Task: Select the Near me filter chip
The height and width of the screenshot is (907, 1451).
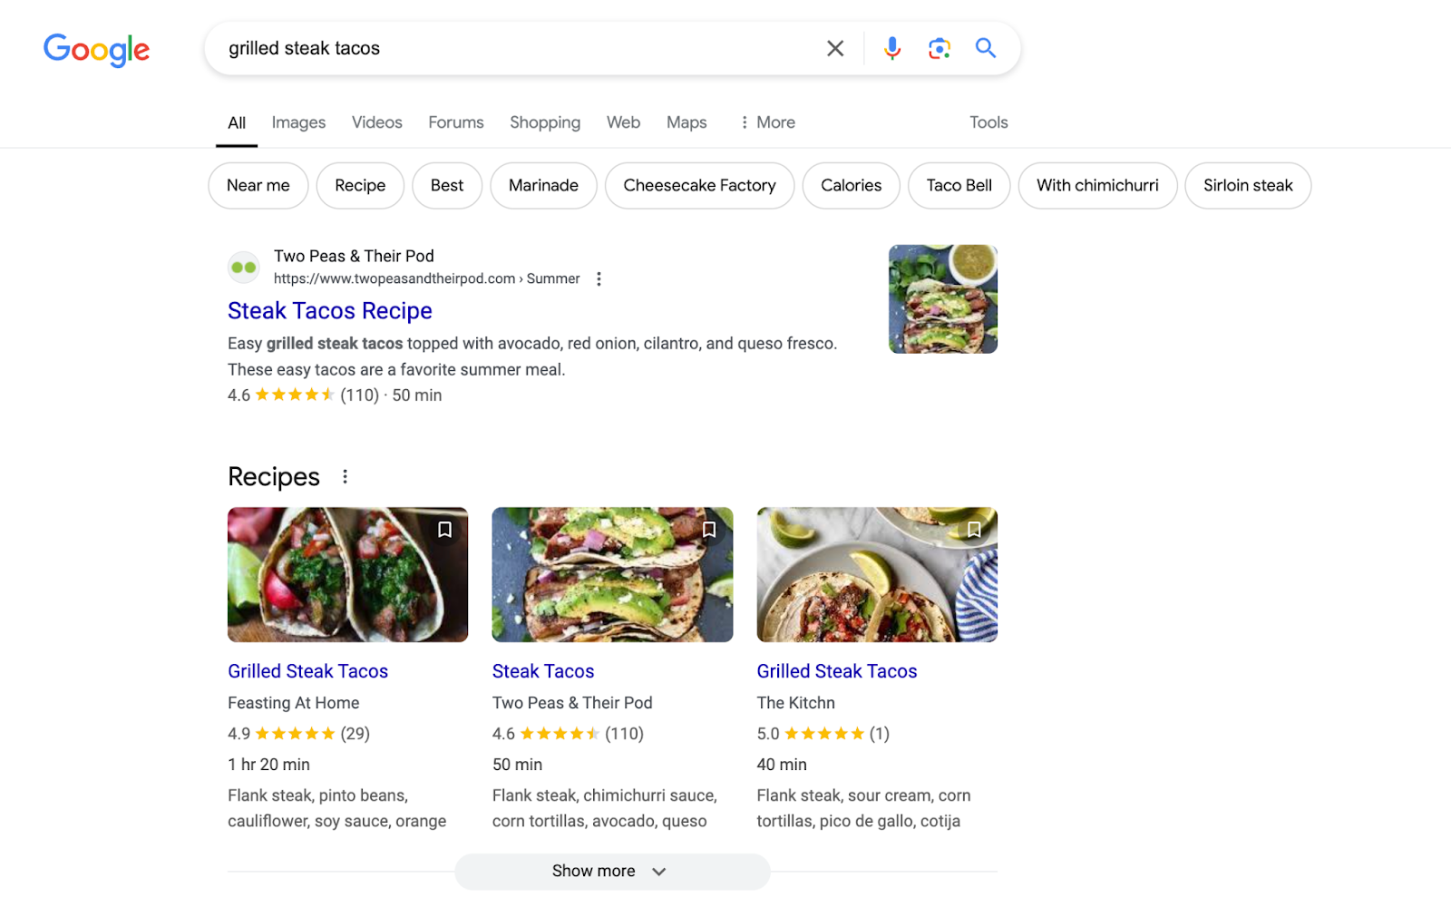Action: (258, 186)
